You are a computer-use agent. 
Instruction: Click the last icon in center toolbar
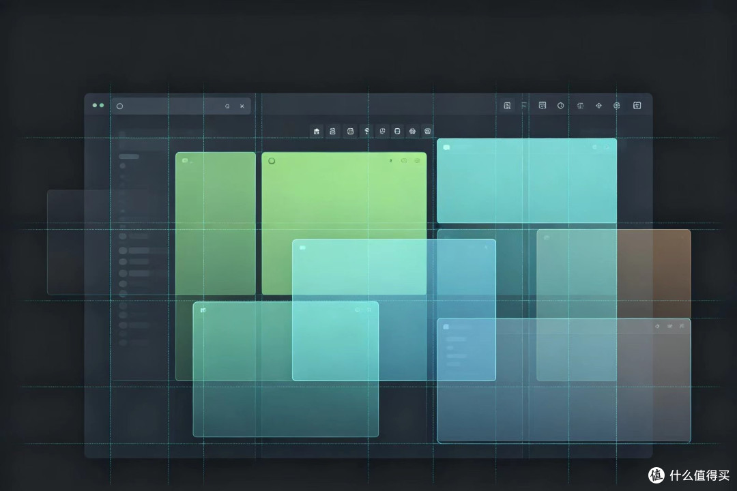[428, 131]
